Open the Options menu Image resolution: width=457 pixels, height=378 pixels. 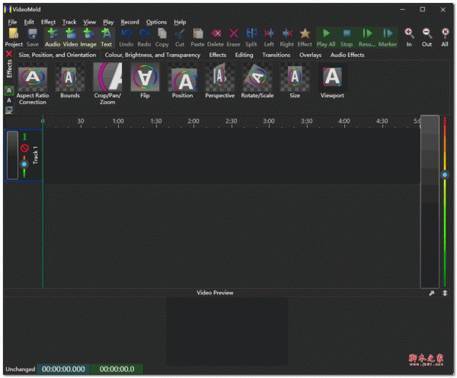[156, 22]
